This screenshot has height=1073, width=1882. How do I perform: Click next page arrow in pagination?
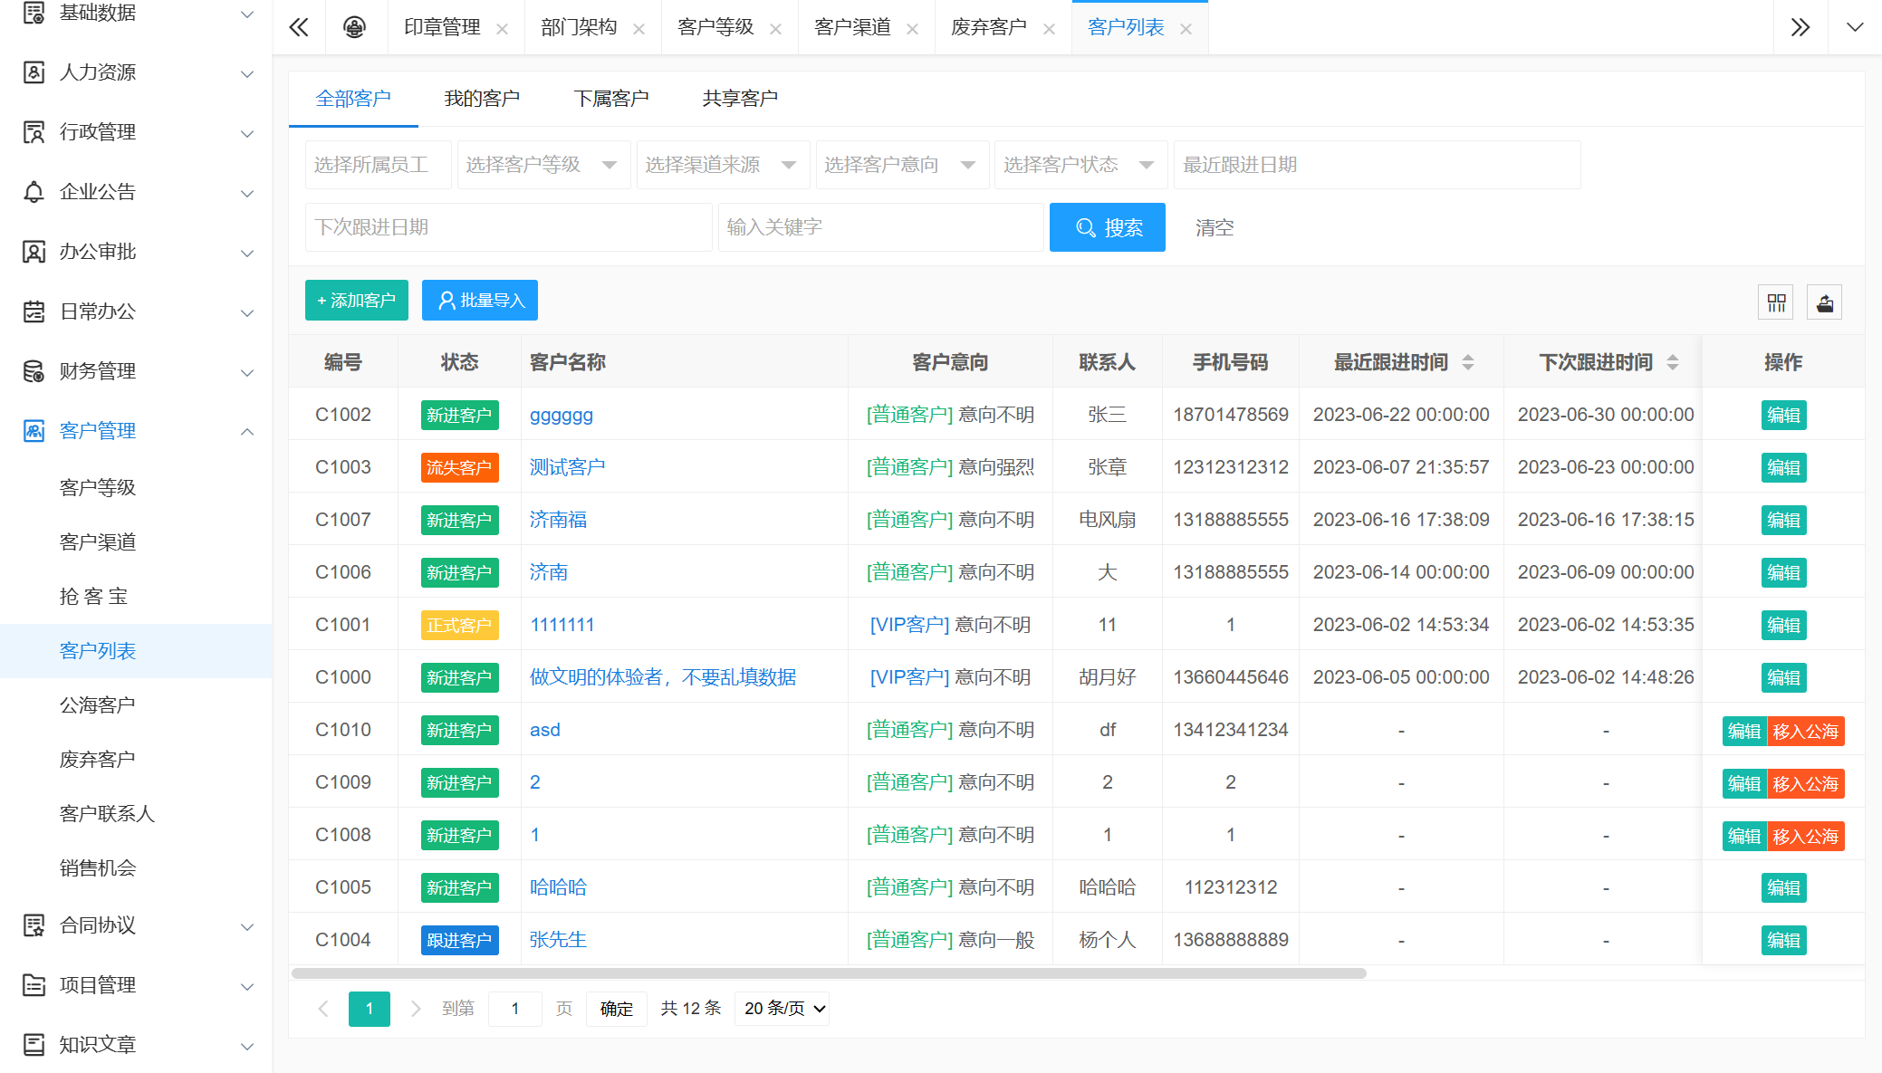416,1009
